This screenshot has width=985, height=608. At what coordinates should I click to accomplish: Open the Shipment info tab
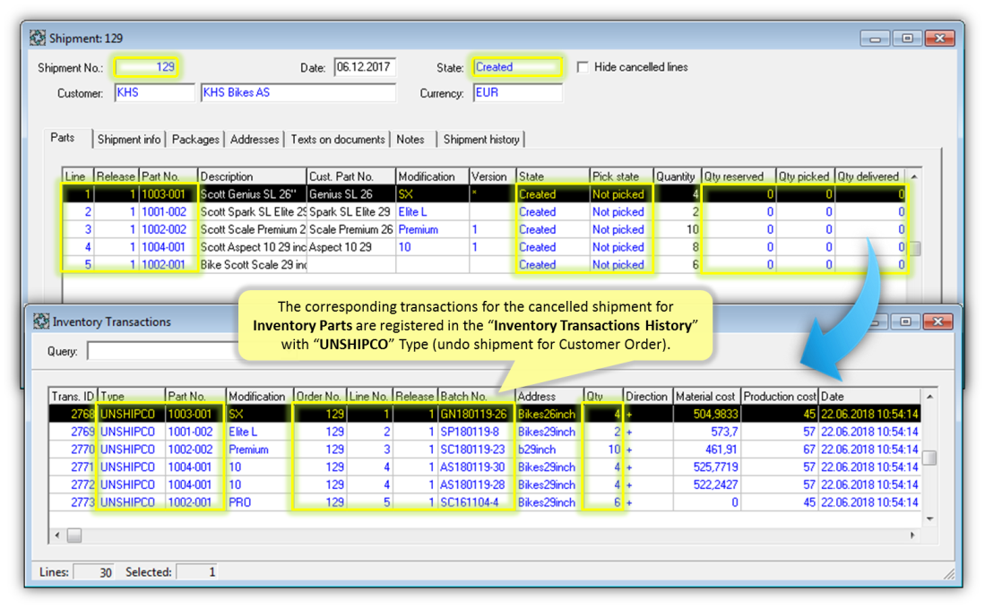click(129, 139)
